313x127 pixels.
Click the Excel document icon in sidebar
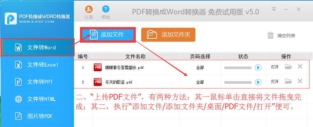(18, 65)
